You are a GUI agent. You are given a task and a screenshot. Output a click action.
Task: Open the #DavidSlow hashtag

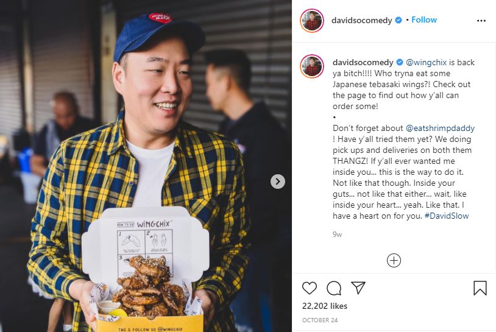pos(446,216)
